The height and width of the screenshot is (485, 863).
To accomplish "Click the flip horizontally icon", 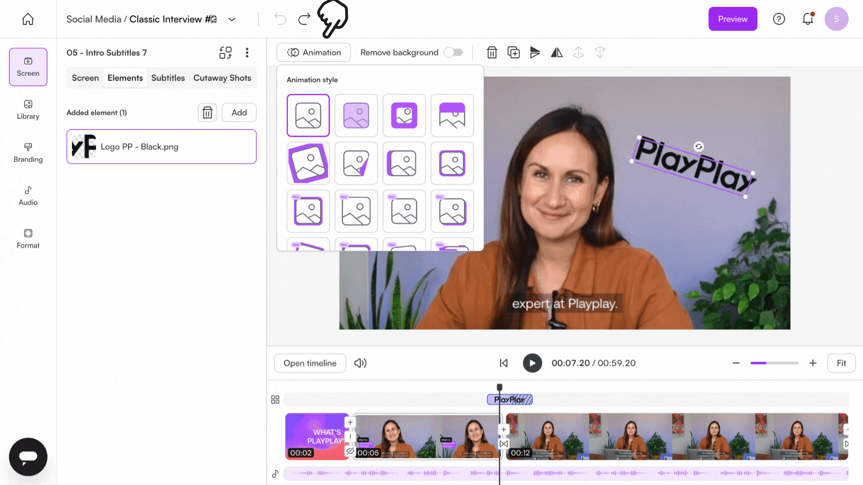I will pos(556,53).
